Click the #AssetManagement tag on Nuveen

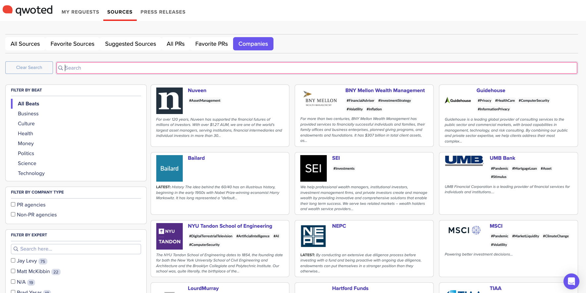tap(205, 100)
